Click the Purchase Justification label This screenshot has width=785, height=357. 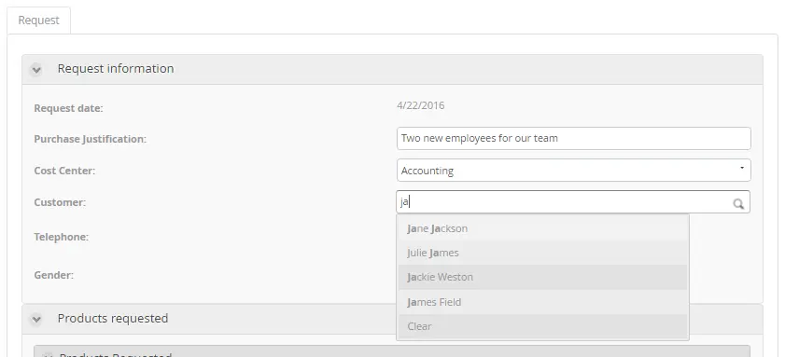point(91,139)
